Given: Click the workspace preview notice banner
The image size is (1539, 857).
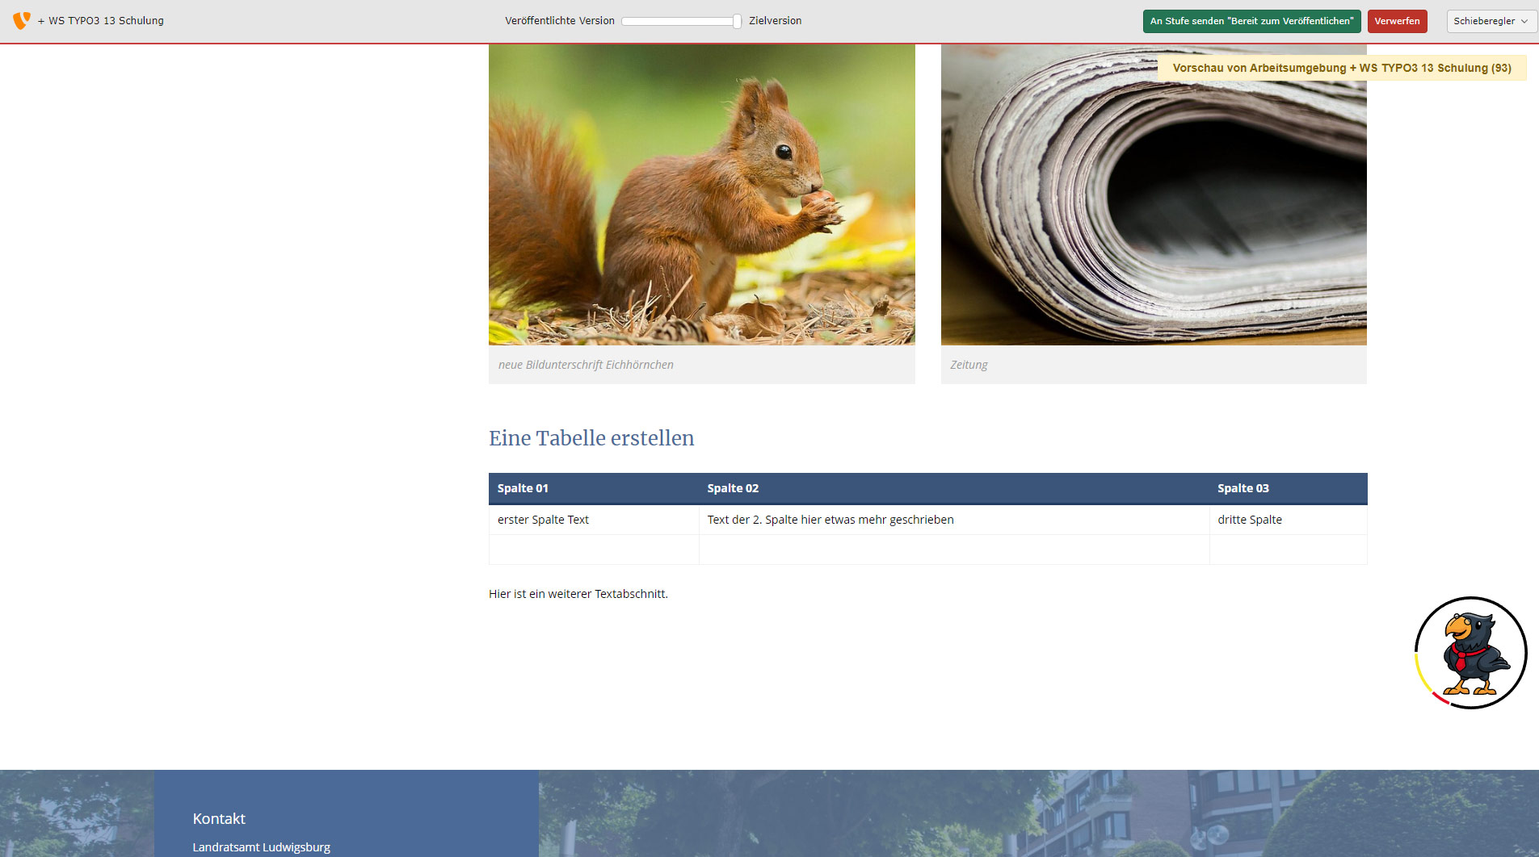Looking at the screenshot, I should point(1341,68).
